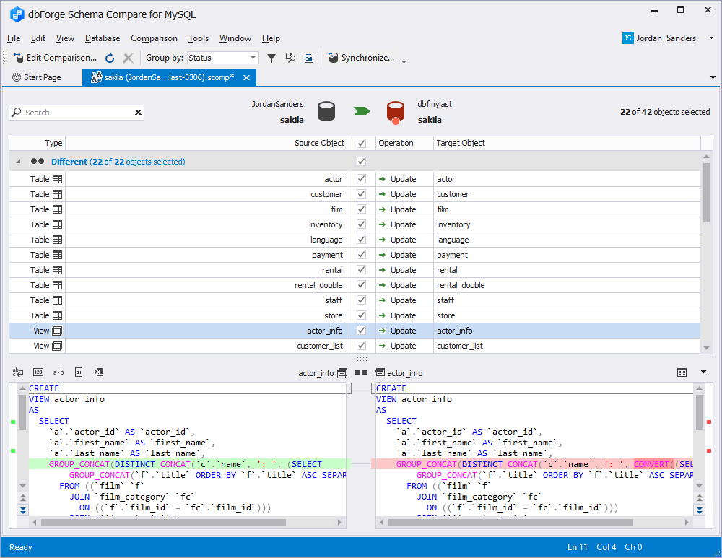The height and width of the screenshot is (558, 722).
Task: Open the Database menu
Action: point(103,38)
